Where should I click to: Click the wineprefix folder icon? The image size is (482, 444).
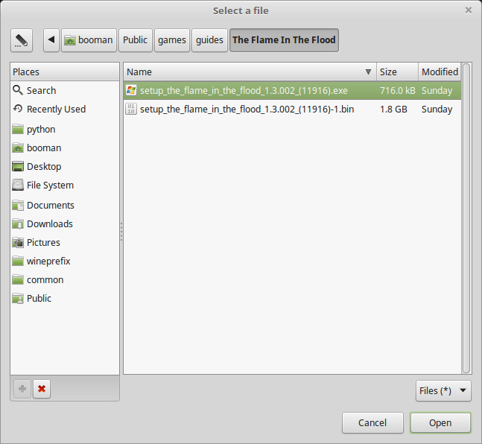tap(18, 261)
